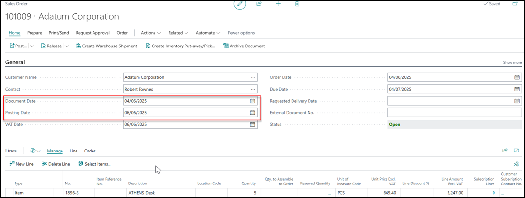The height and width of the screenshot is (198, 525).
Task: Expand the Post button dropdown arrow
Action: tap(32, 46)
